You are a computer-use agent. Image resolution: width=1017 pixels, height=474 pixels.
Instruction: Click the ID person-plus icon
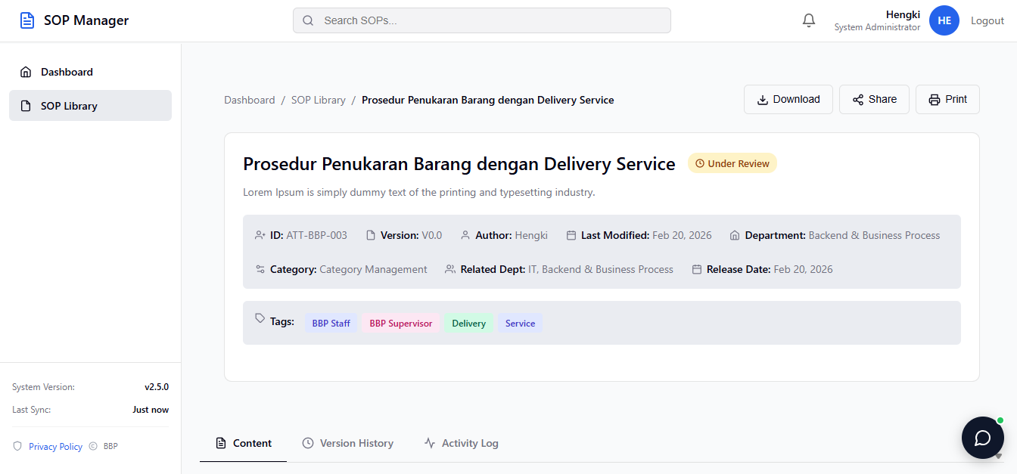point(260,235)
